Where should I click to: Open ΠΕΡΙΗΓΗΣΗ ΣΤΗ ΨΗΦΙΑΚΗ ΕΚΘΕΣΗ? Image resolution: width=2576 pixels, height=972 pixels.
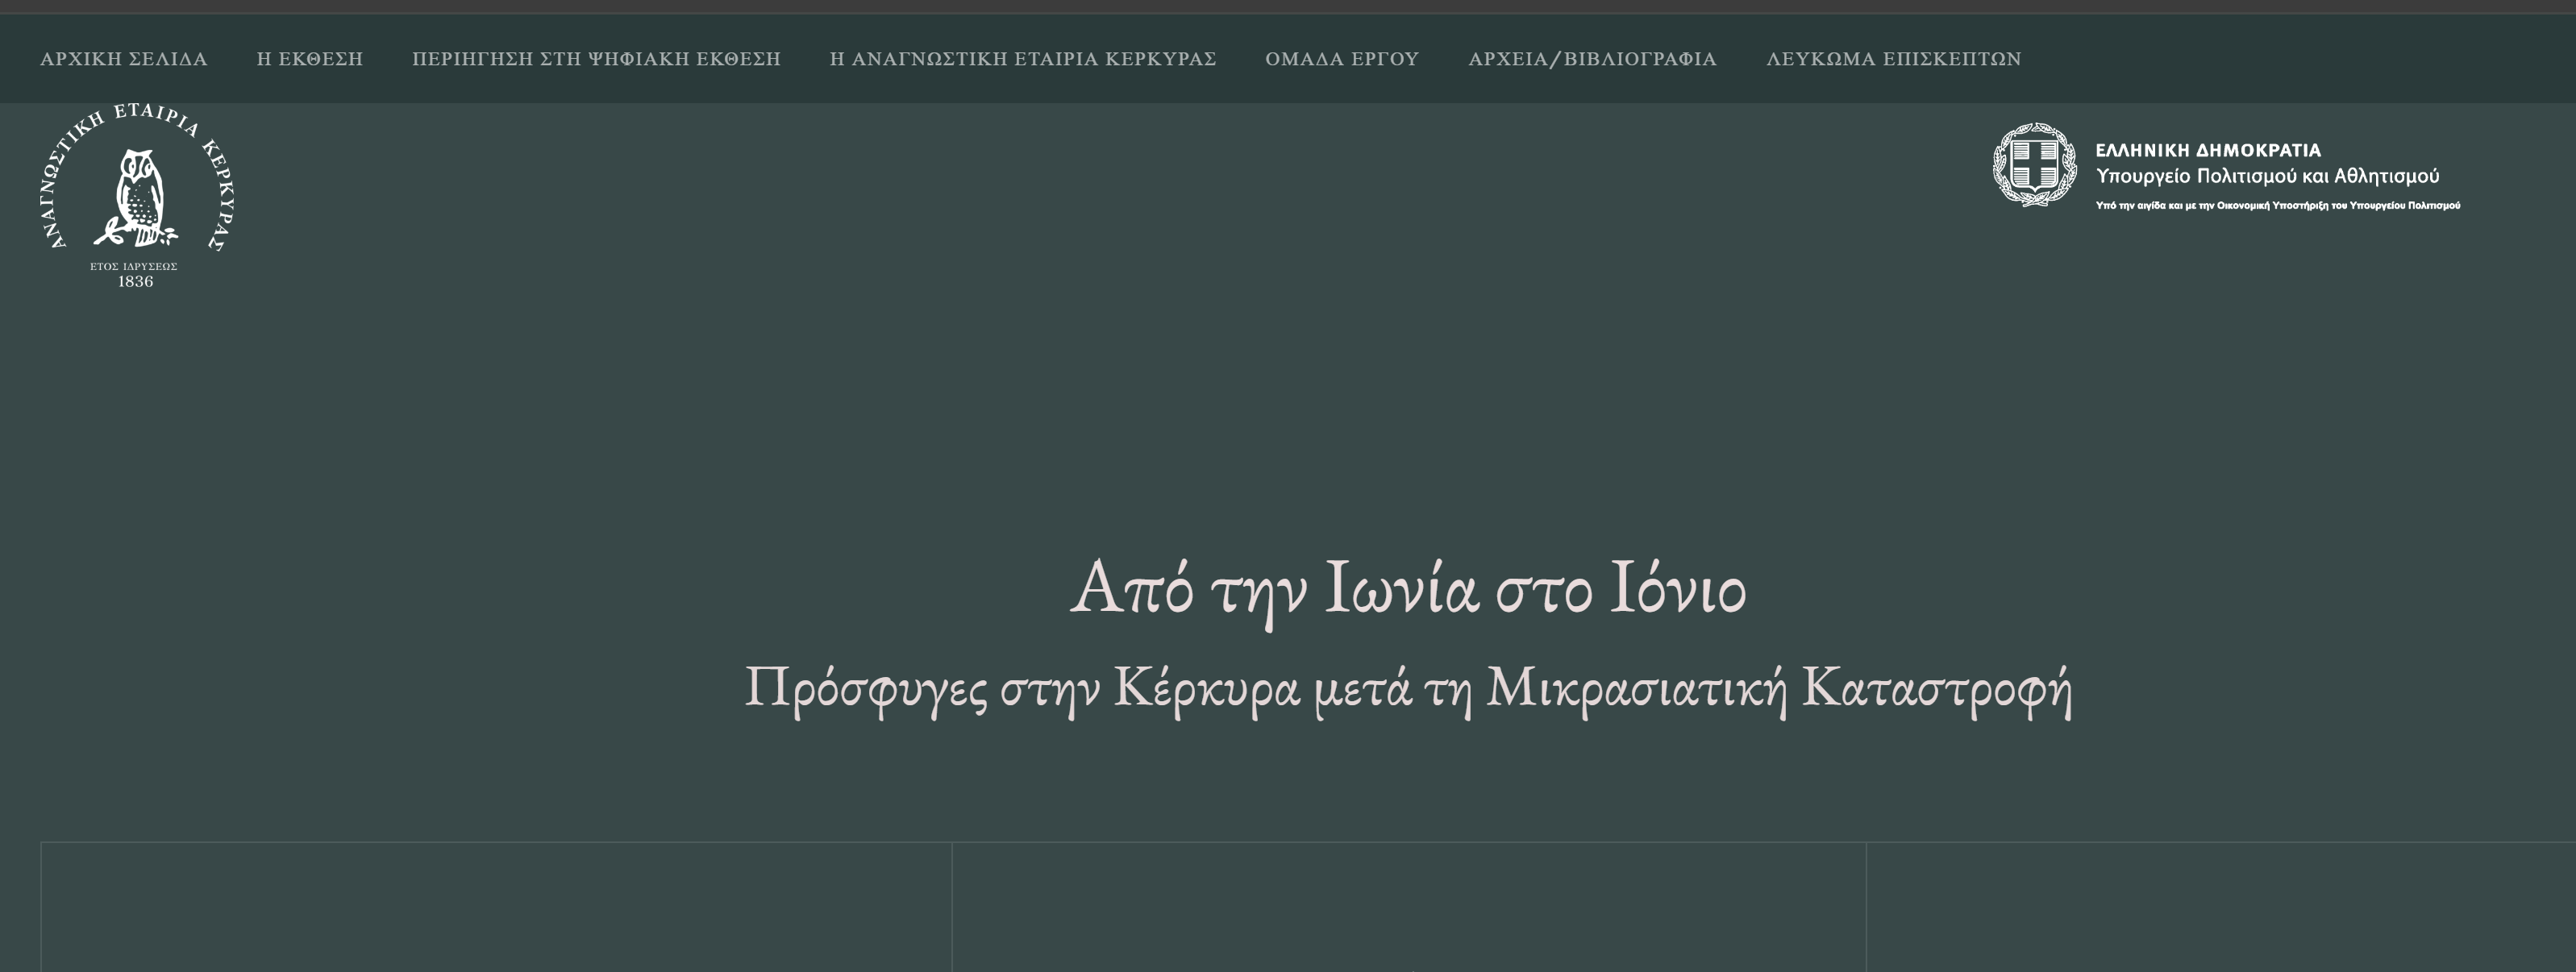tap(596, 59)
